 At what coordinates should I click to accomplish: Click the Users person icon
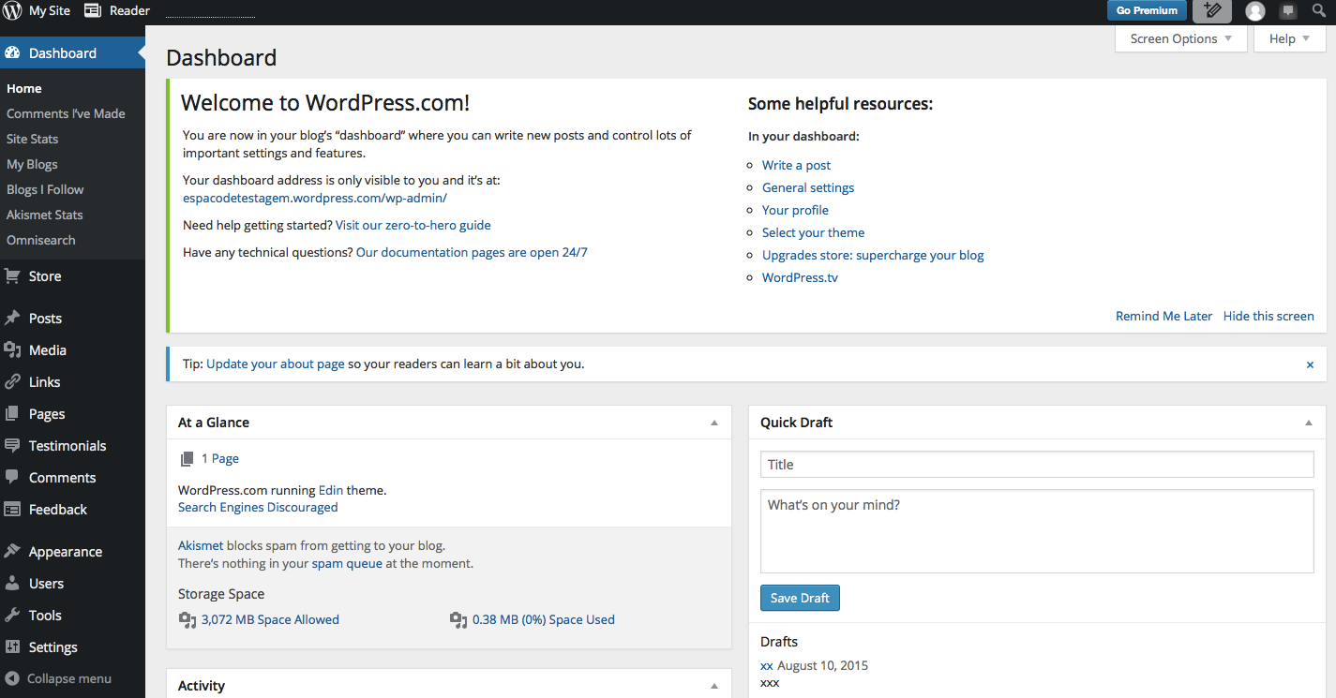(x=12, y=584)
